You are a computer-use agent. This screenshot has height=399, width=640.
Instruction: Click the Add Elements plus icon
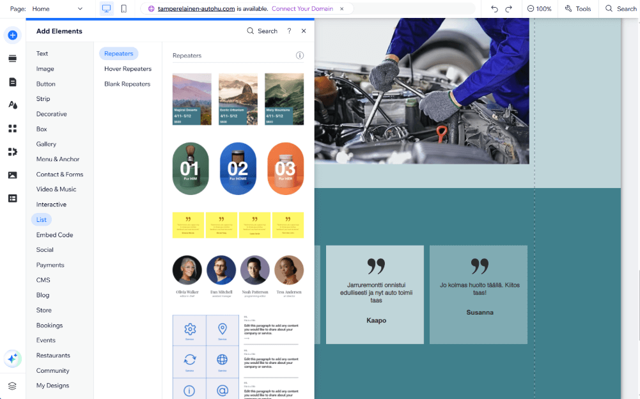pos(12,35)
